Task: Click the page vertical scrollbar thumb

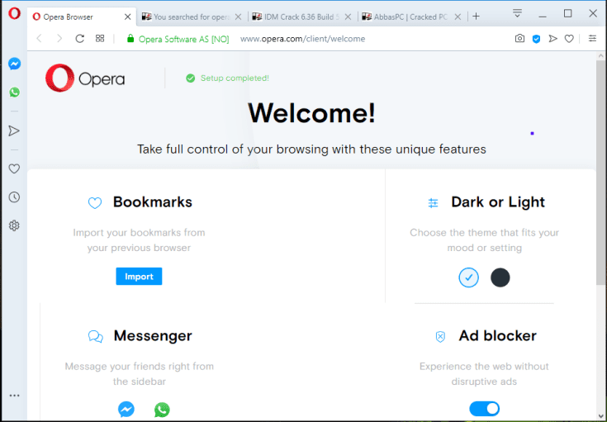Action: click(x=601, y=173)
